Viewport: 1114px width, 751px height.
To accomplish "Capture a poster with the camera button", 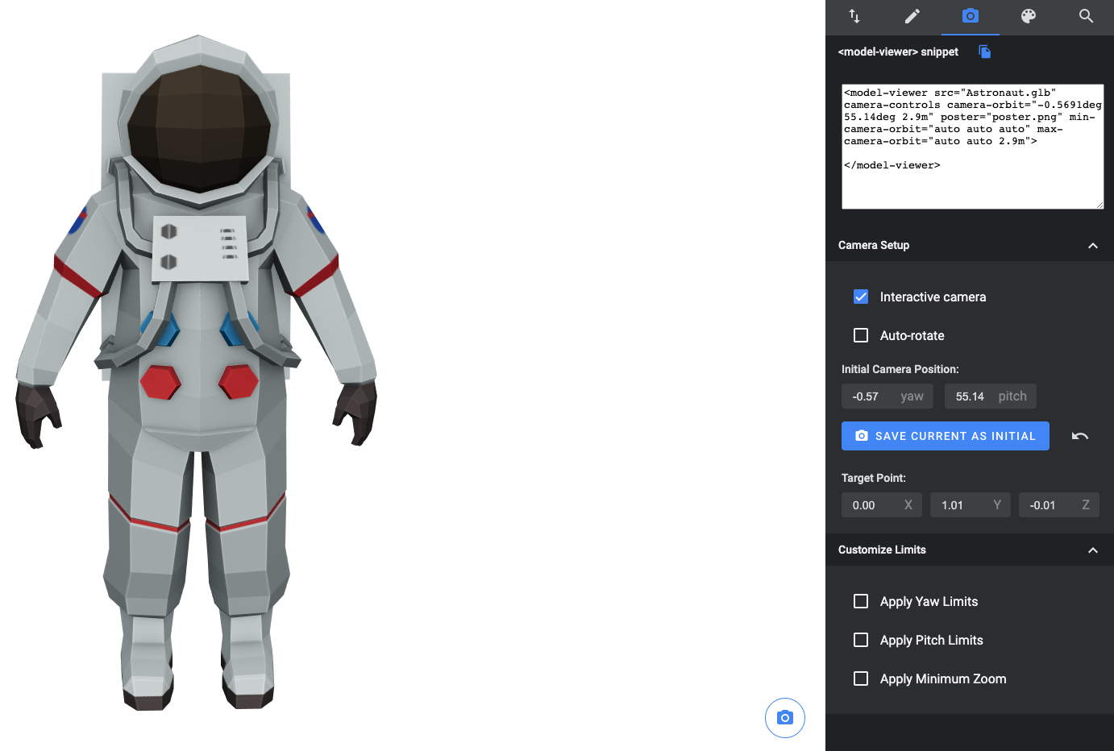I will click(784, 717).
